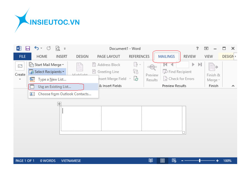This screenshot has width=248, height=186.
Task: Open Word Help question mark icon
Action: [197, 48]
